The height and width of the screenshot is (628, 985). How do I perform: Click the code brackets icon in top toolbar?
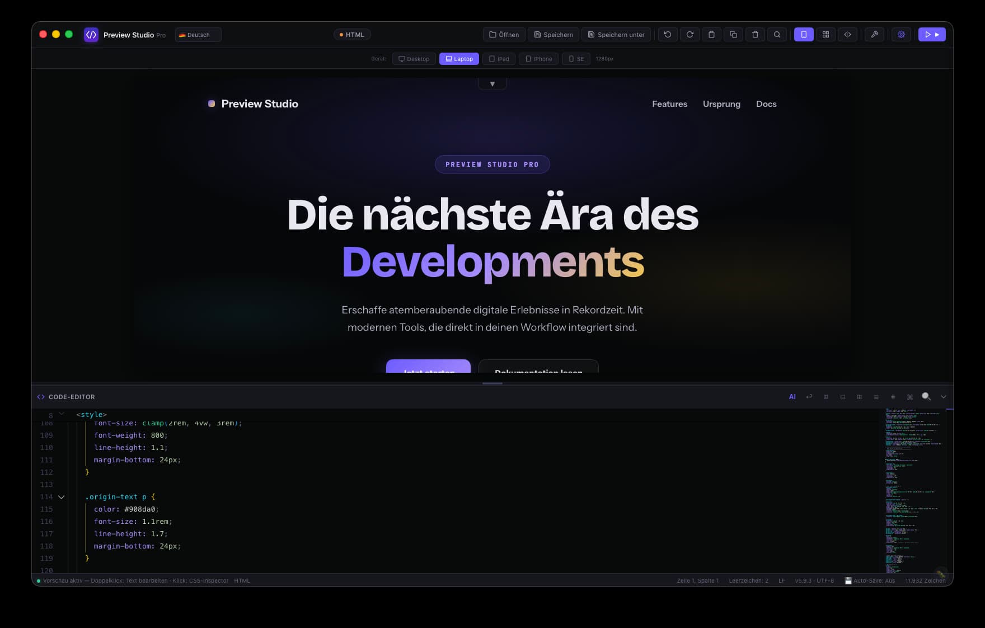pos(847,35)
